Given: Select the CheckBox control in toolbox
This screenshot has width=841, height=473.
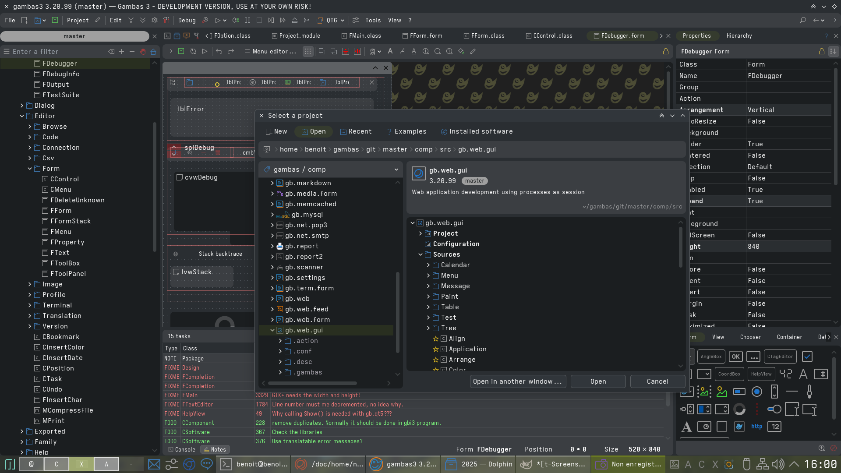Looking at the screenshot, I should pyautogui.click(x=807, y=357).
